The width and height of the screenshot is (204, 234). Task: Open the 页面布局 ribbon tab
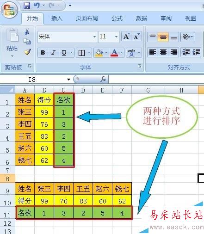pos(87,18)
